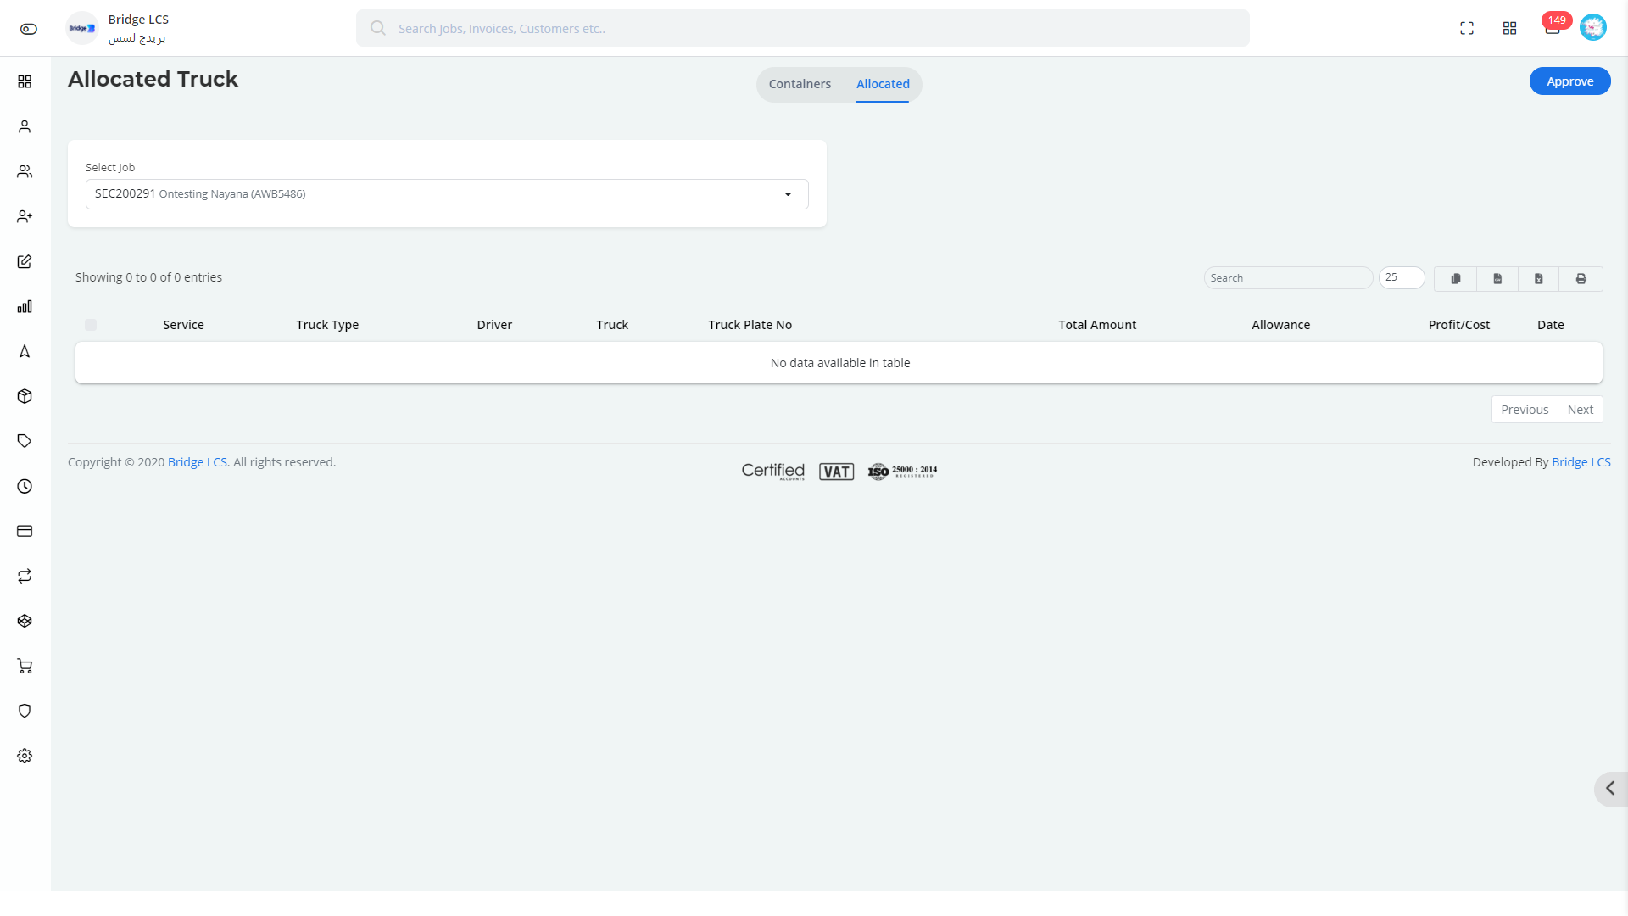This screenshot has width=1628, height=916.
Task: Click the copy/duplicate table icon
Action: (x=1456, y=277)
